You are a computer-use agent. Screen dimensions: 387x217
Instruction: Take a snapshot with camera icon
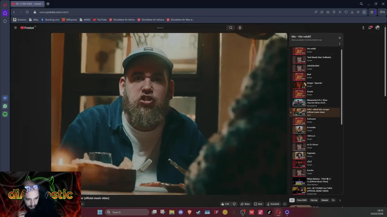point(328,12)
